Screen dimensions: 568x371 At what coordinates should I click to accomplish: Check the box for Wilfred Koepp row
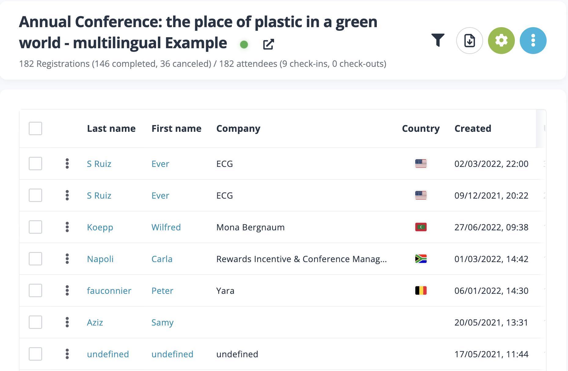tap(35, 227)
